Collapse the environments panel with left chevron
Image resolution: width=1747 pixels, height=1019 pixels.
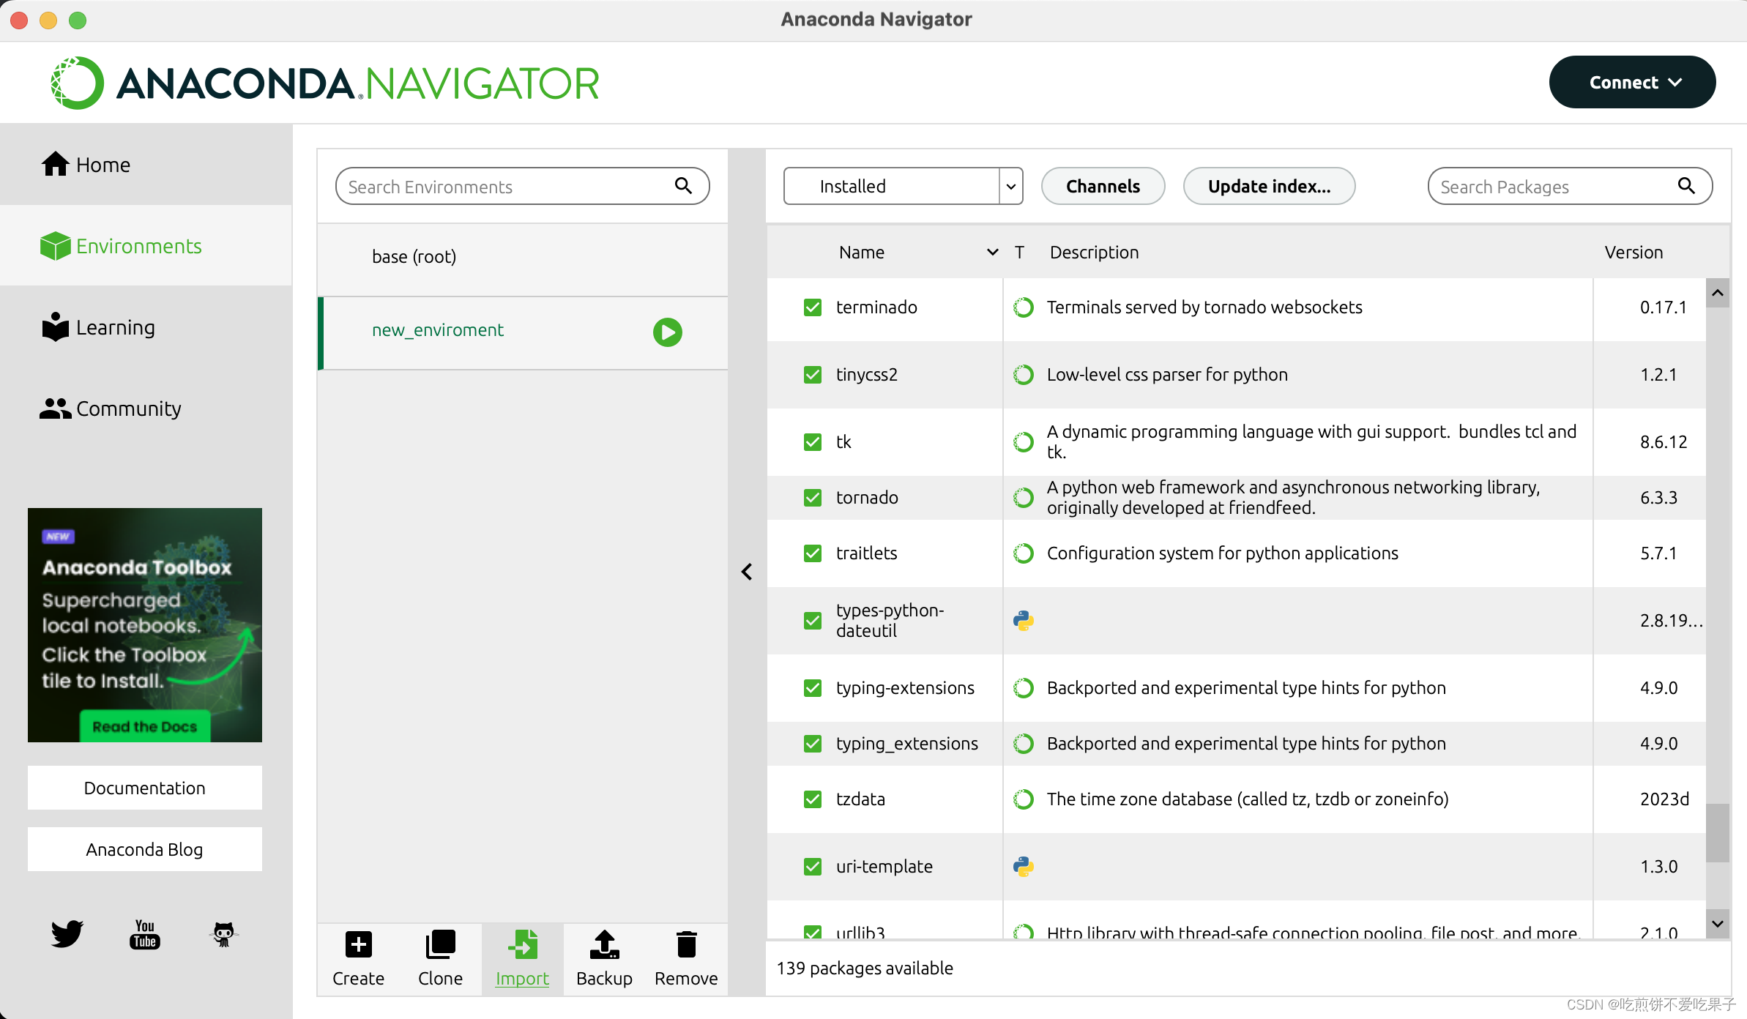(x=747, y=572)
